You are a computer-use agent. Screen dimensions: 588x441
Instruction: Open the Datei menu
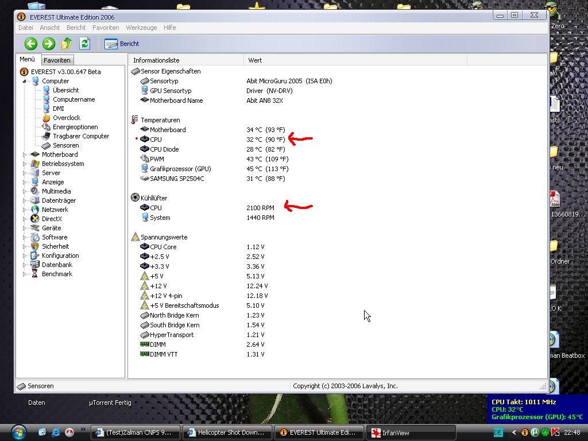pos(25,28)
